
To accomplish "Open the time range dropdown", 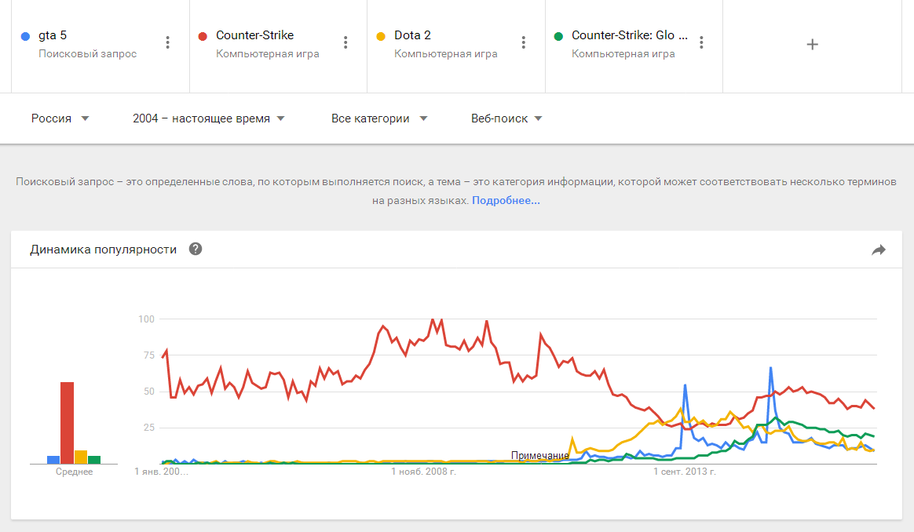I will (208, 118).
